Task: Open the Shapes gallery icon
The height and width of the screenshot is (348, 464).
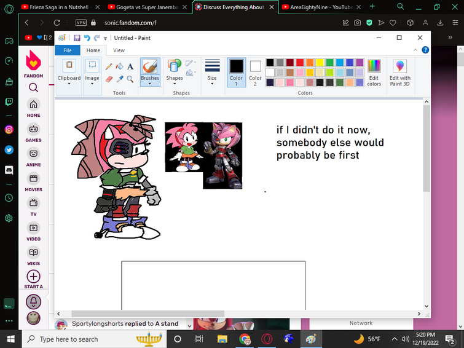Action: pyautogui.click(x=175, y=66)
